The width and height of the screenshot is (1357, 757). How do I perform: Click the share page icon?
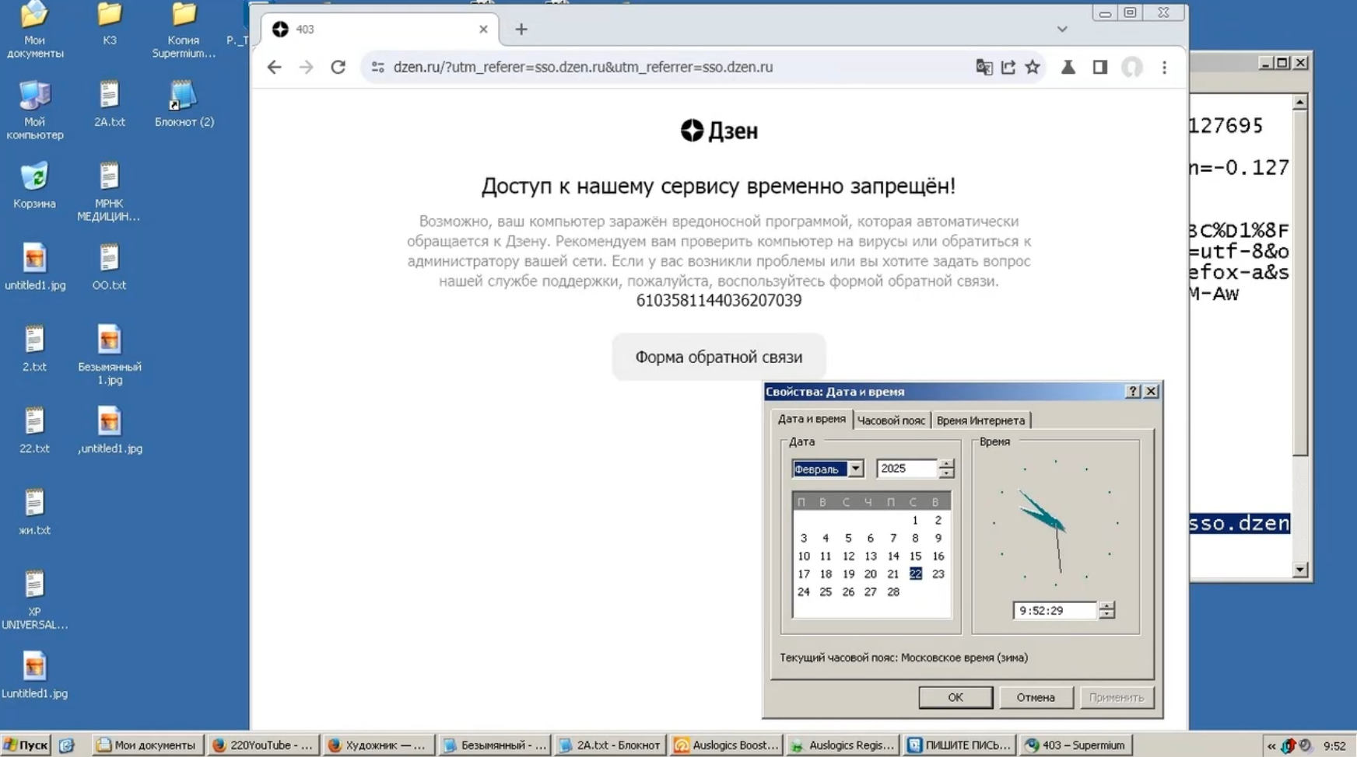pos(1008,67)
